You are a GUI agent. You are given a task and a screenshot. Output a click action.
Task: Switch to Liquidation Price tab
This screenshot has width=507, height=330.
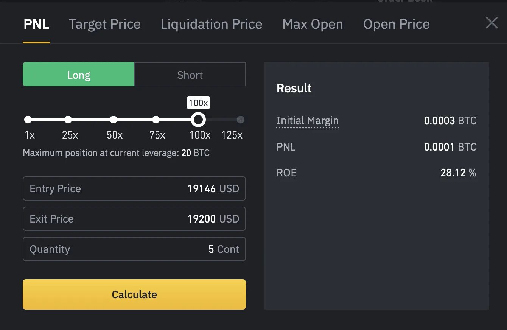pos(212,24)
